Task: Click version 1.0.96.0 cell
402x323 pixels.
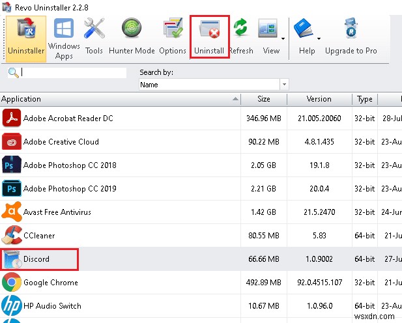Action: 319,306
